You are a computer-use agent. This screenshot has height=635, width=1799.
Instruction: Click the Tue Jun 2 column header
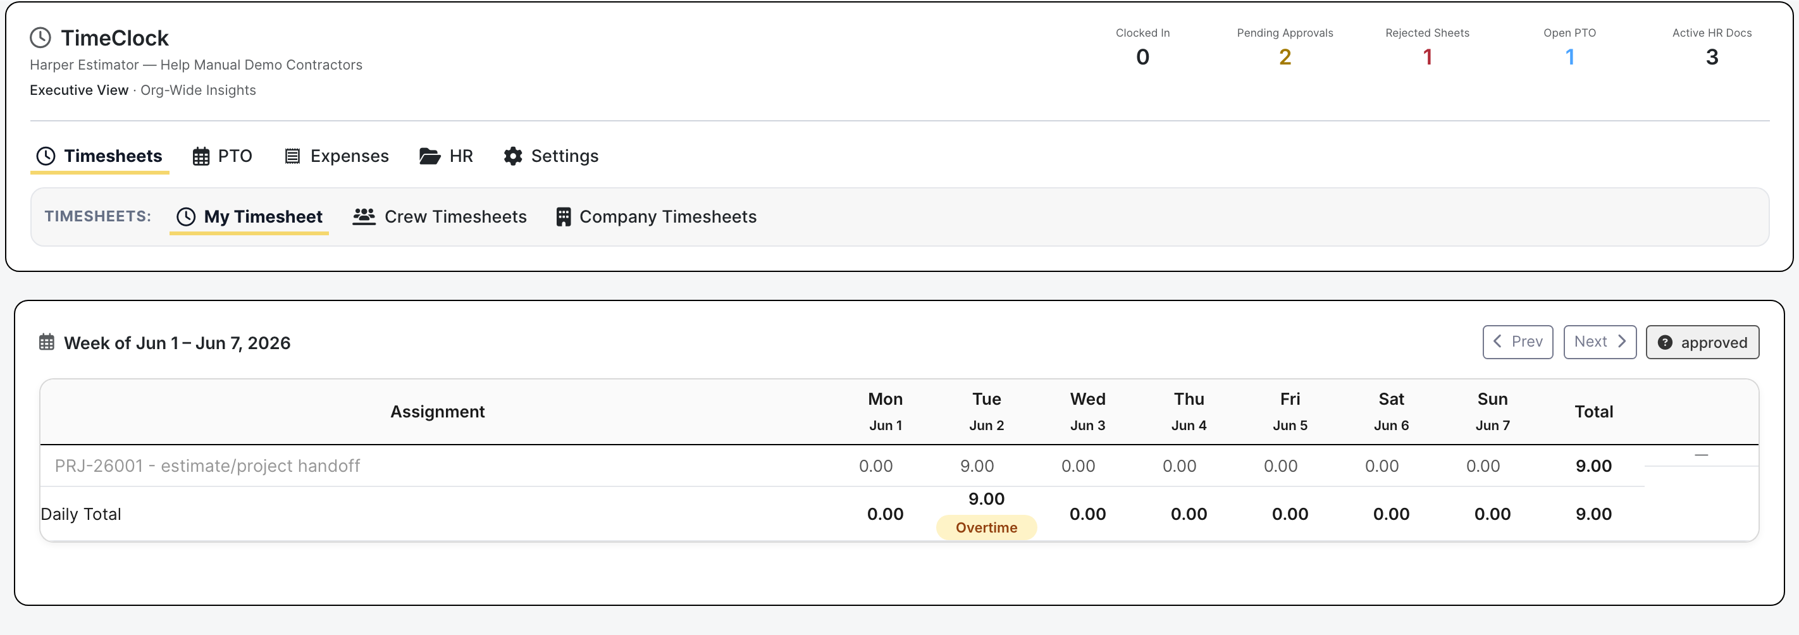click(987, 412)
